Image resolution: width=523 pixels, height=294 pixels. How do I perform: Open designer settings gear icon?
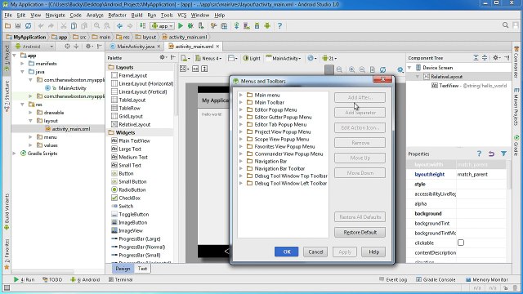click(x=400, y=69)
